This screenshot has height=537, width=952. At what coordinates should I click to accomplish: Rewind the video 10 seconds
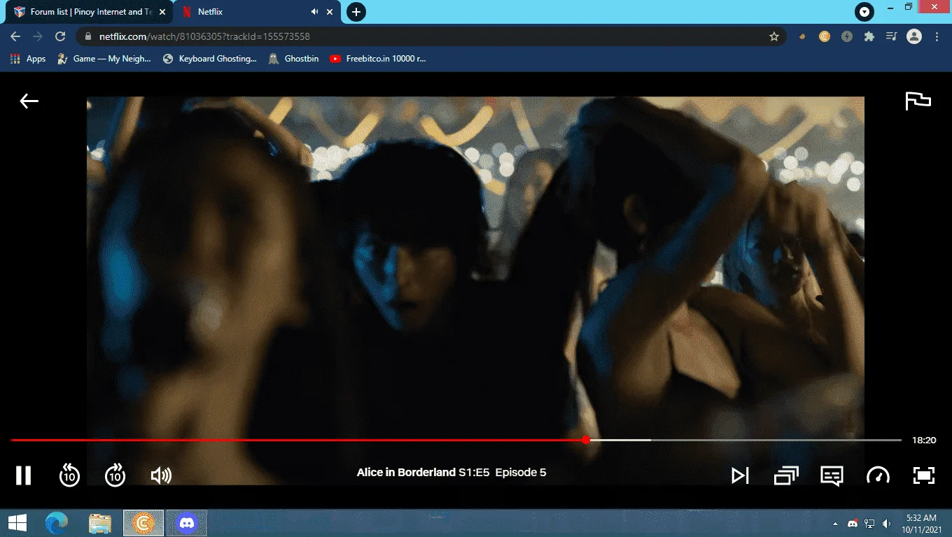(69, 475)
